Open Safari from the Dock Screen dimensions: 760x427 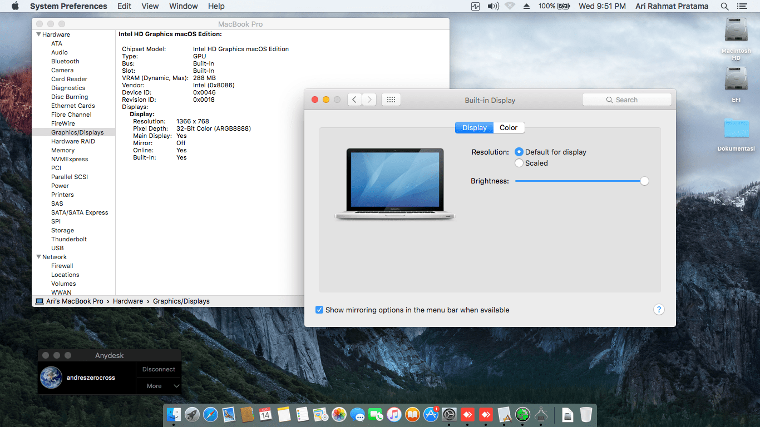point(210,414)
